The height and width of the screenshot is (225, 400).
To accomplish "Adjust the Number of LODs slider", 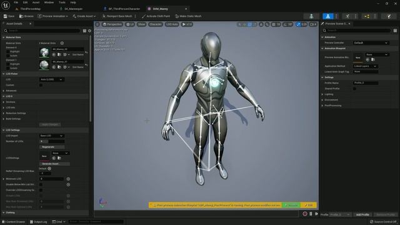I will click(x=52, y=141).
